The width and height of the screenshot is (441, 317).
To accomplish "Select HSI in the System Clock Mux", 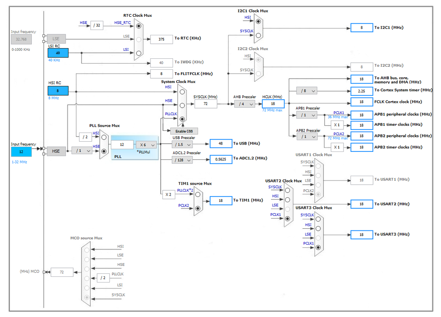I will [182, 92].
